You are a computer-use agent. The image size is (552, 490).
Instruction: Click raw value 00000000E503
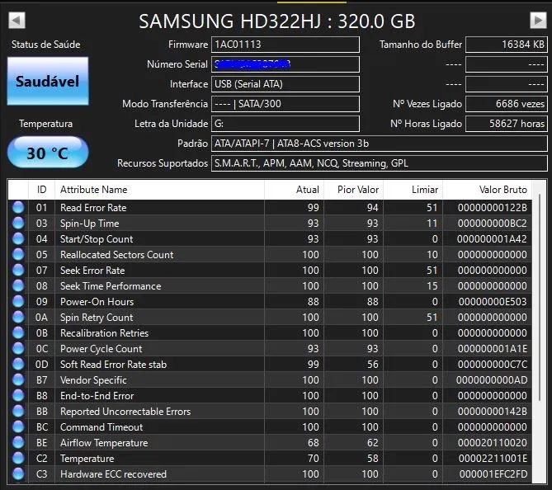492,302
